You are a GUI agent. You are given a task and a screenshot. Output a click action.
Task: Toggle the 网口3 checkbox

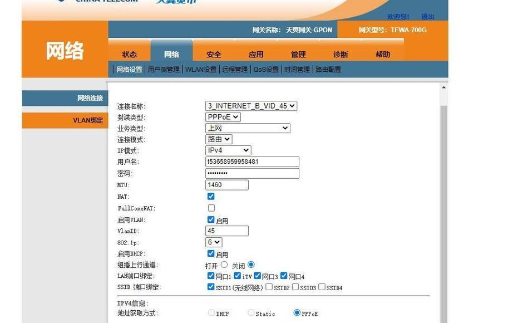pyautogui.click(x=258, y=276)
